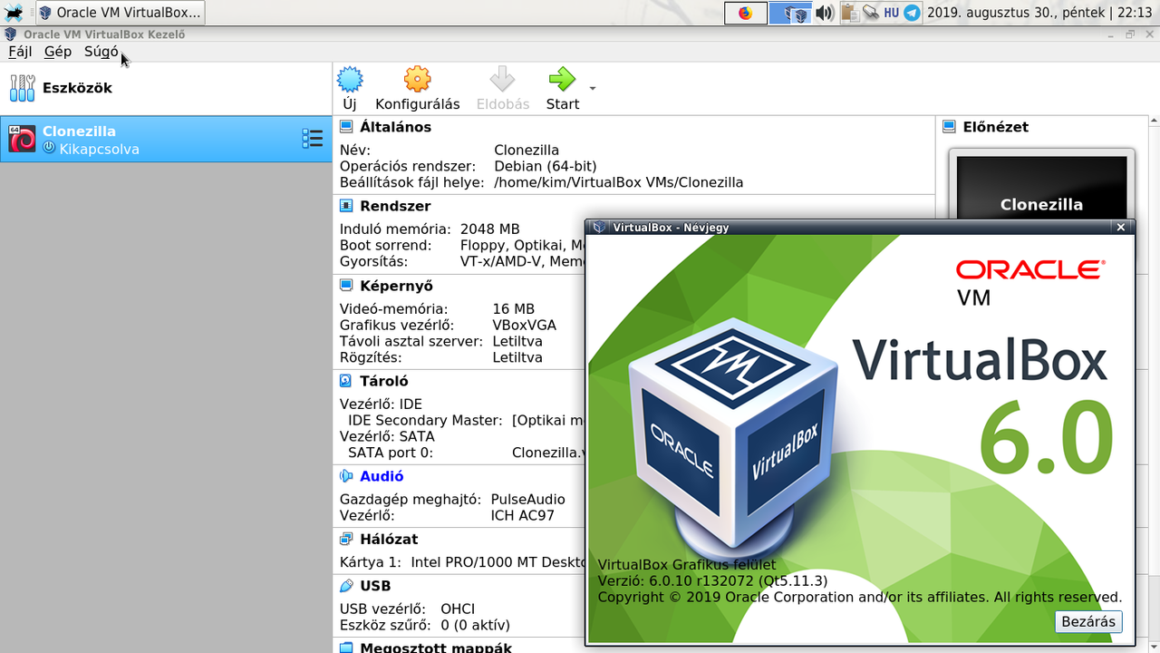
Task: Click the Megosztott mappák folder icon
Action: point(346,648)
